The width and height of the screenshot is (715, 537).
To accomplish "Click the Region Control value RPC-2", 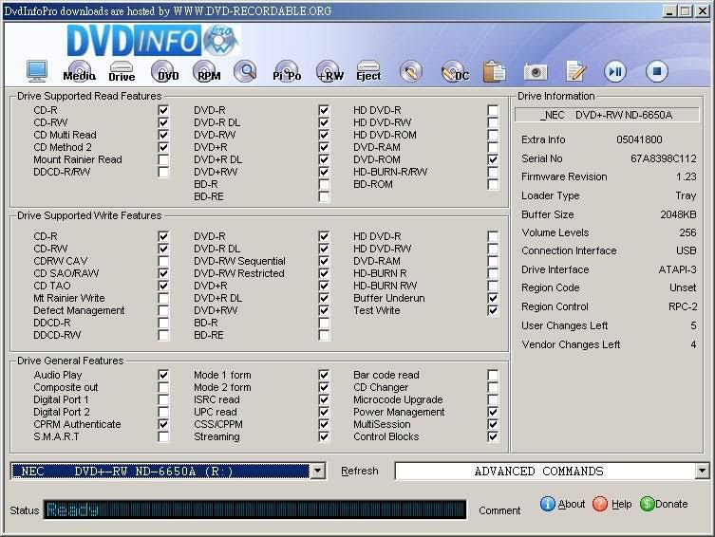I will (x=683, y=306).
